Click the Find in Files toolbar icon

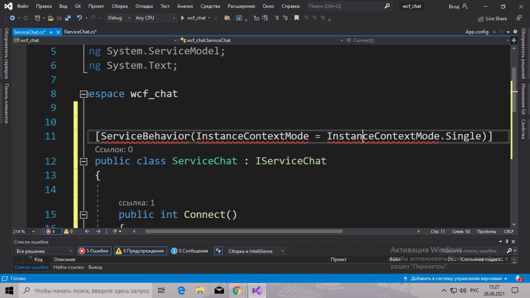click(x=227, y=18)
